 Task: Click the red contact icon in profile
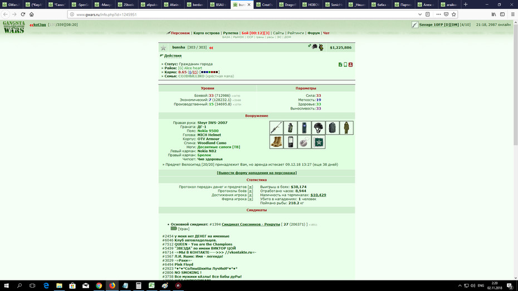click(350, 65)
